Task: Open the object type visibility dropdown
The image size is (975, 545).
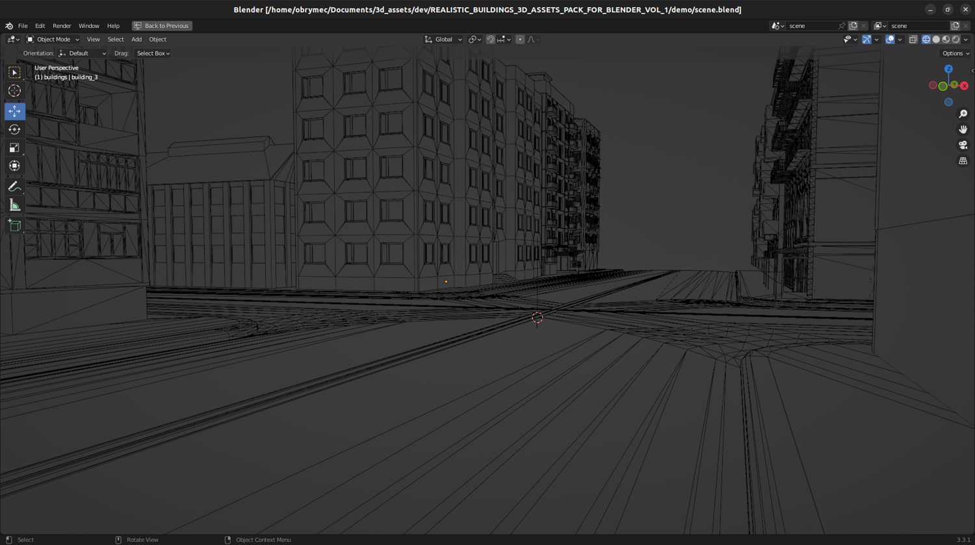Action: (x=850, y=40)
